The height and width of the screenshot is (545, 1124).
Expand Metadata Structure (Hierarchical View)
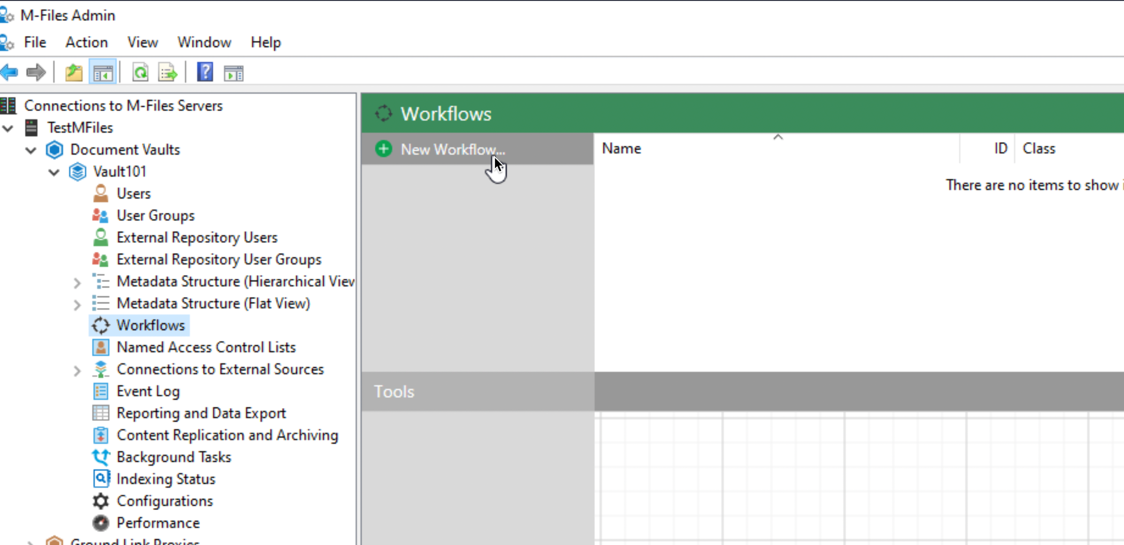(x=77, y=283)
